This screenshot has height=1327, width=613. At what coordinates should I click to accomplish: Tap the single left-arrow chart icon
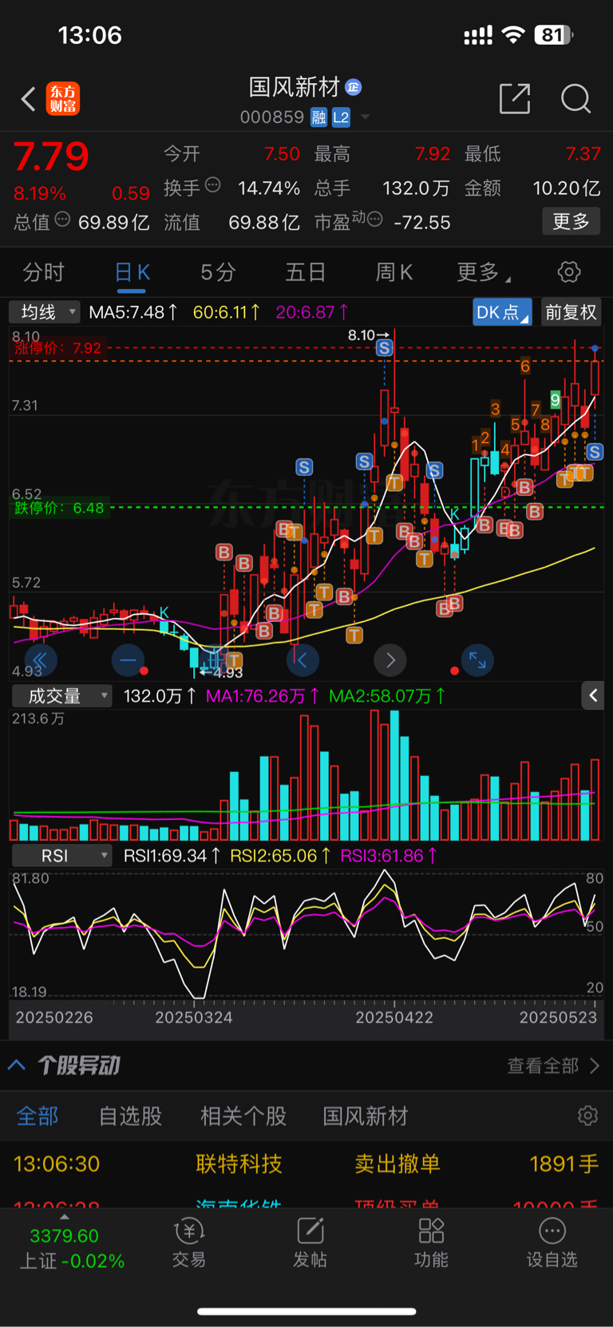303,660
